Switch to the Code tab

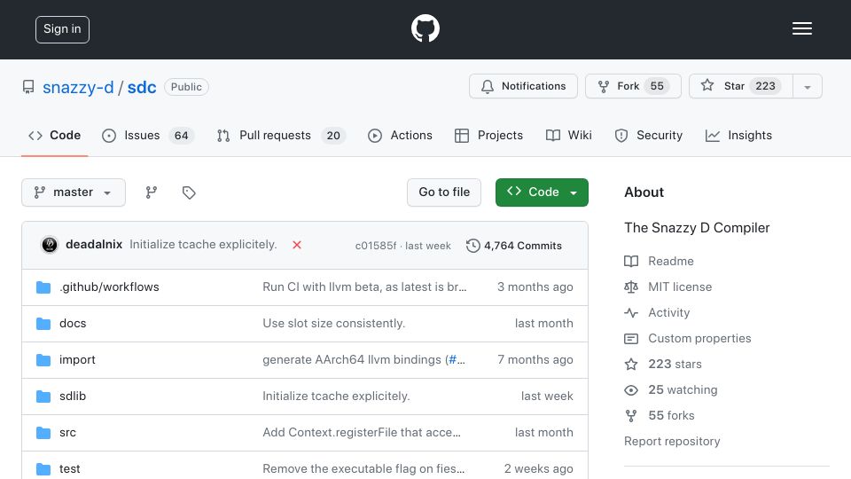point(54,135)
